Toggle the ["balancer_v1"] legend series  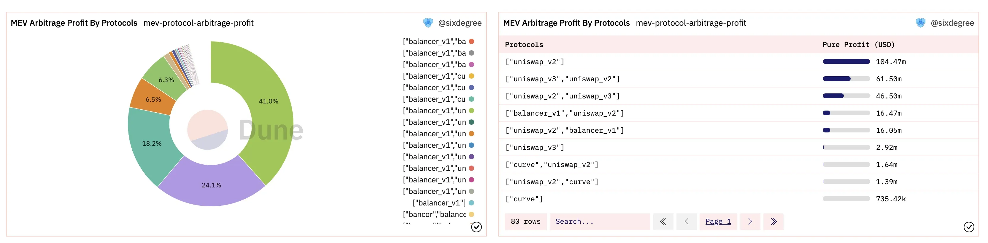point(443,203)
